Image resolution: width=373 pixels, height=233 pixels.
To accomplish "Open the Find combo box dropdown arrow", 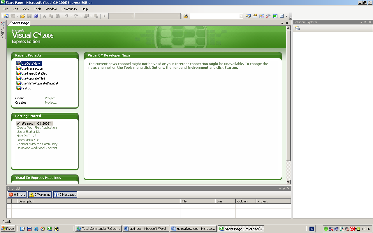I will click(241, 16).
